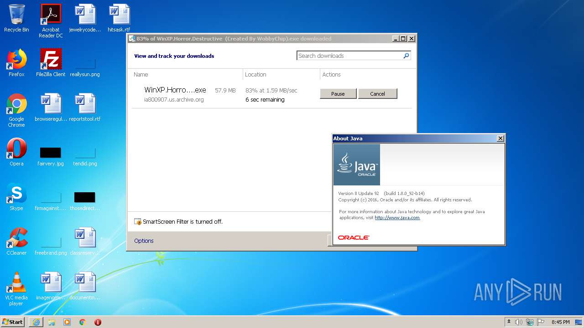This screenshot has height=328, width=584.
Task: Click SmartScreen Filter warning icon
Action: (138, 222)
